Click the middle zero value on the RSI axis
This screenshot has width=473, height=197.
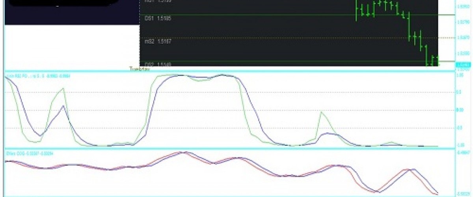[459, 110]
